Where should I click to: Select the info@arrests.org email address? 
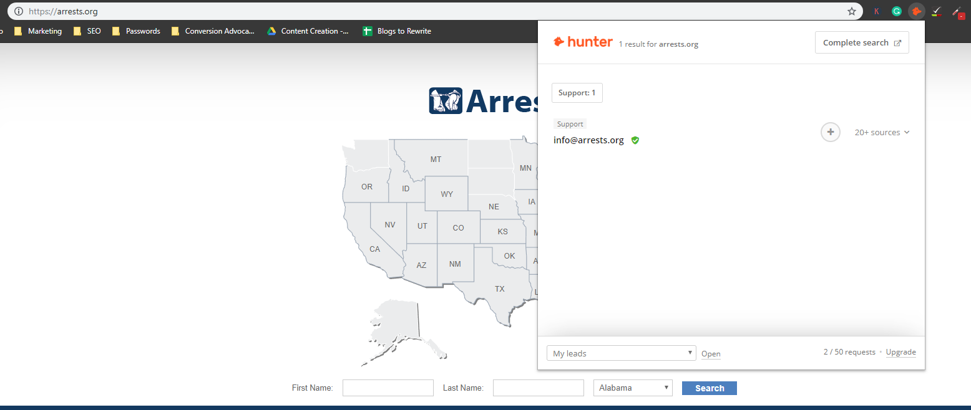tap(588, 140)
